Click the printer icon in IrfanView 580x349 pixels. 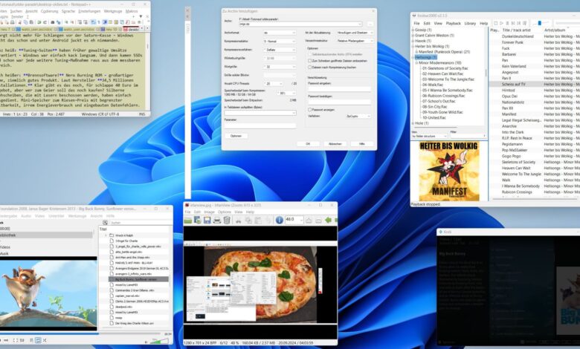click(x=217, y=221)
